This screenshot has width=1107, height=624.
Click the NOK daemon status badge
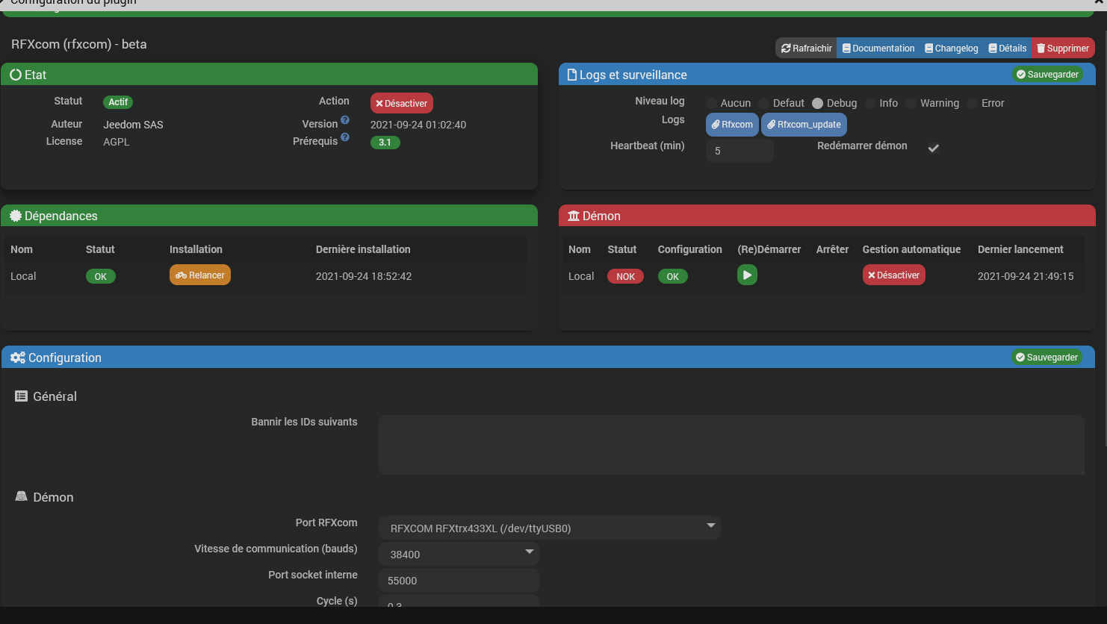[625, 276]
